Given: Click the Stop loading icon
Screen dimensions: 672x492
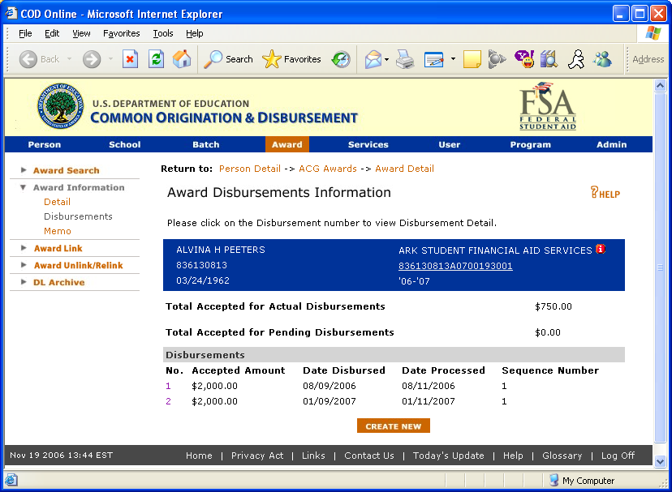Looking at the screenshot, I should tap(130, 59).
